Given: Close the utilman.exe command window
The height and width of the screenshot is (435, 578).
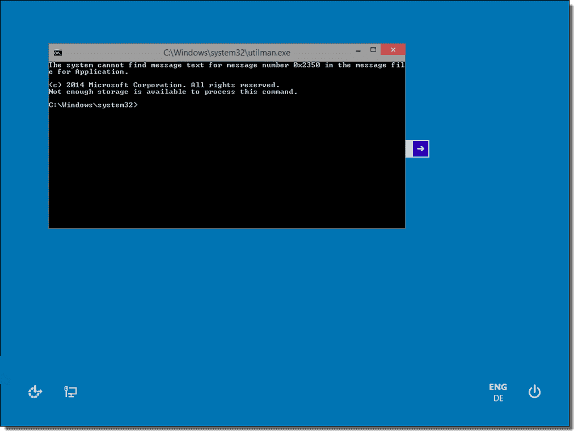Looking at the screenshot, I should coord(393,50).
